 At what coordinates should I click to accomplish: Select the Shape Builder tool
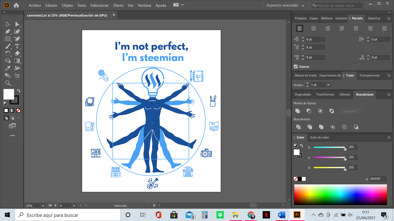tap(8, 61)
